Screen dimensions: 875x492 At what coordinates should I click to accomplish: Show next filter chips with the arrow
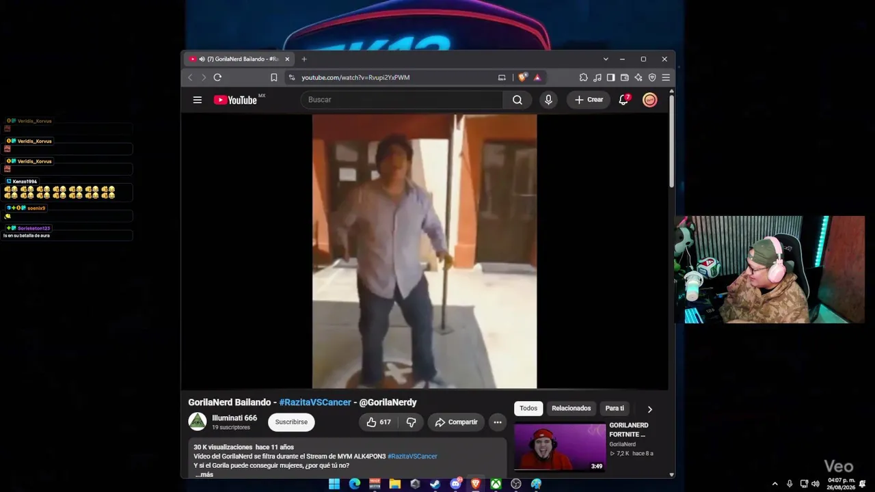point(649,409)
